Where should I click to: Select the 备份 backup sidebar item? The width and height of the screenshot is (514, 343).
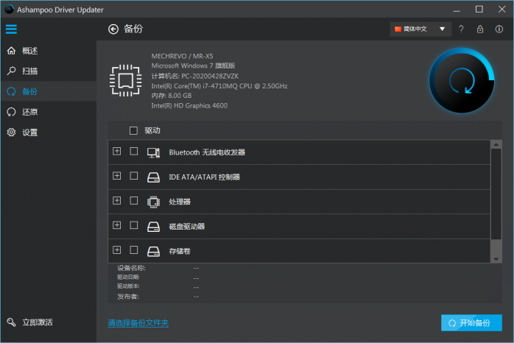tap(49, 91)
